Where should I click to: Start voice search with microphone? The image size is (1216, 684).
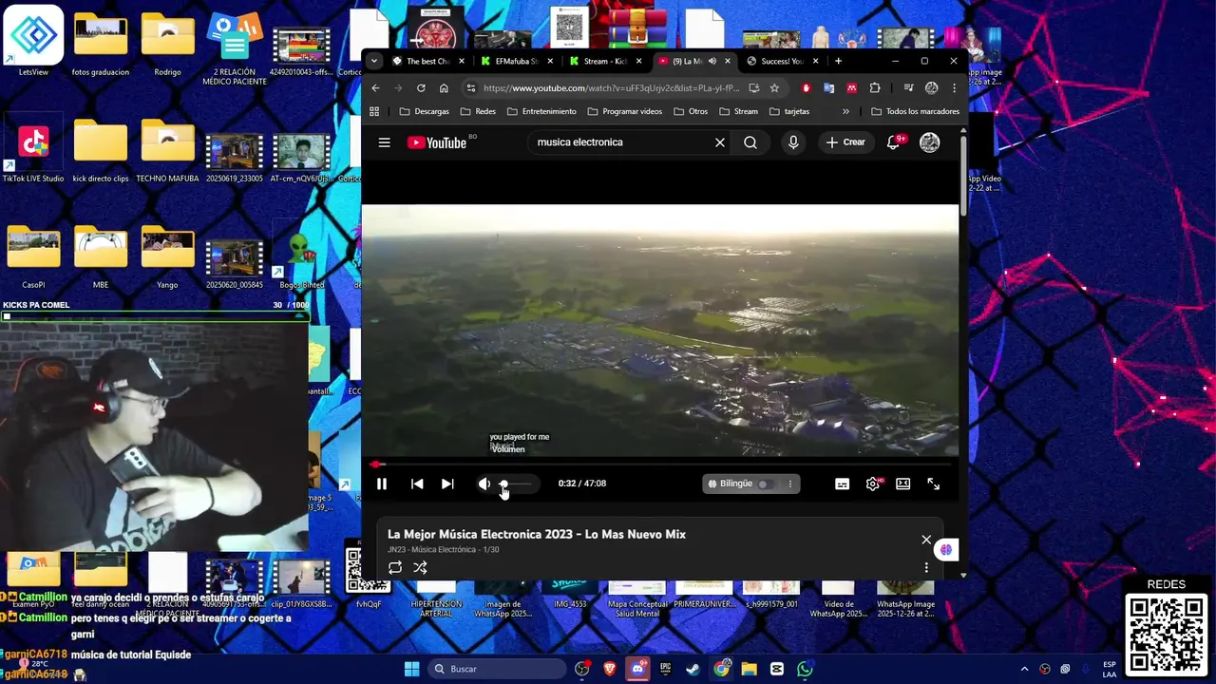click(x=793, y=142)
